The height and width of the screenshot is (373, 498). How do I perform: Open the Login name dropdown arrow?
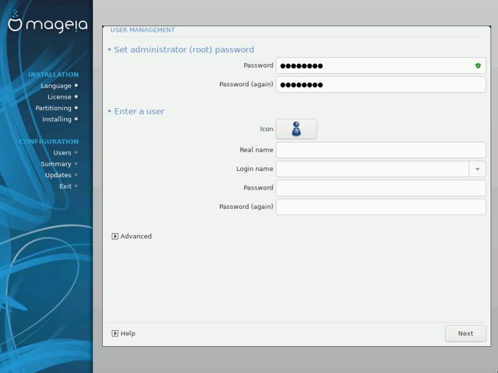click(477, 169)
